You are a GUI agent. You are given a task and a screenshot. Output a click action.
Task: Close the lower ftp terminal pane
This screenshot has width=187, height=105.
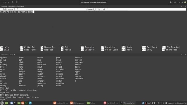click(x=185, y=55)
